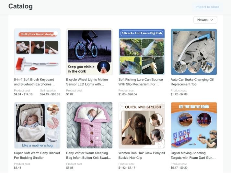Click product cost $1.72 - $4.89
231x173 pixels.
pyautogui.click(x=179, y=94)
